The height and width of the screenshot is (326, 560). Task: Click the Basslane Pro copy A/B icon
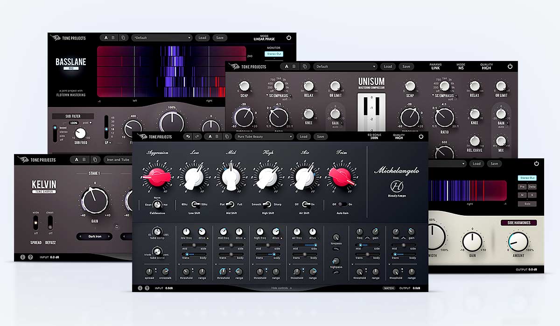point(124,38)
